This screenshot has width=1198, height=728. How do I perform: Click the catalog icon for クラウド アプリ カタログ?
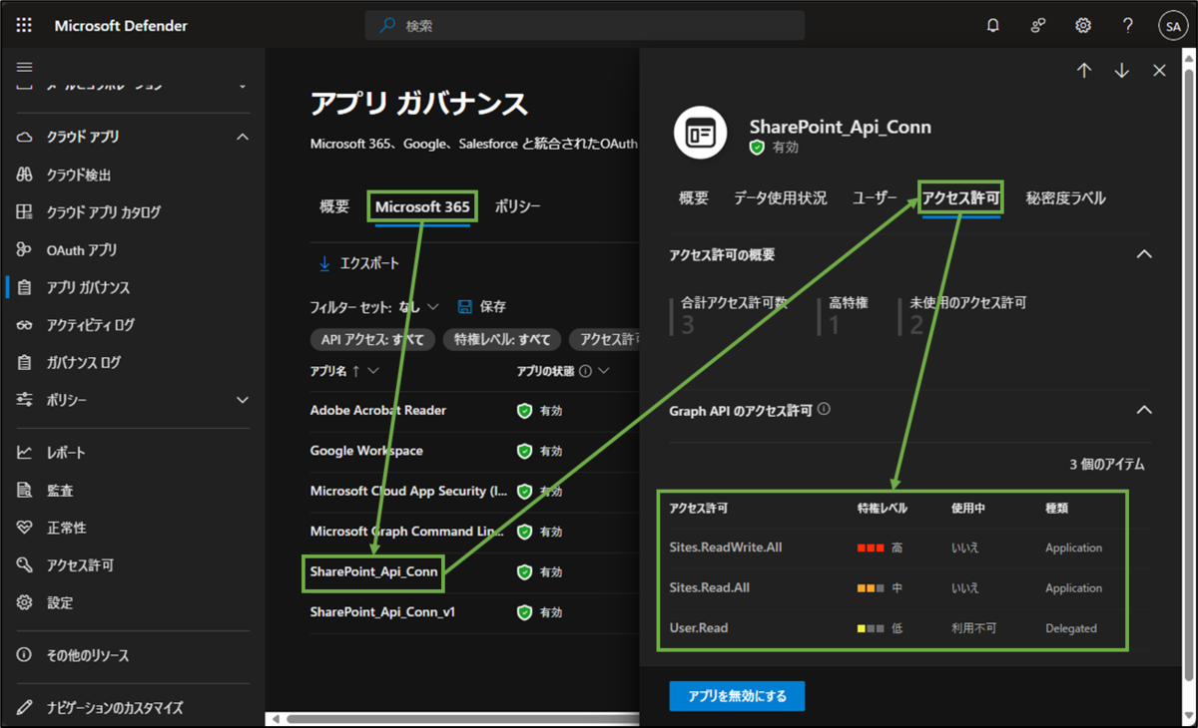tap(25, 212)
